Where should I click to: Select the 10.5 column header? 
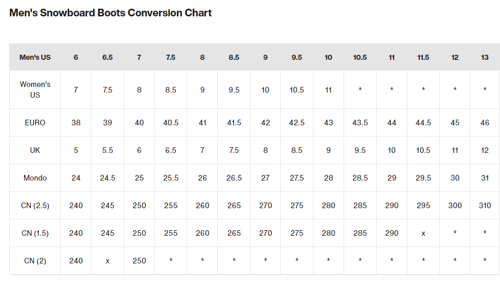coord(360,57)
